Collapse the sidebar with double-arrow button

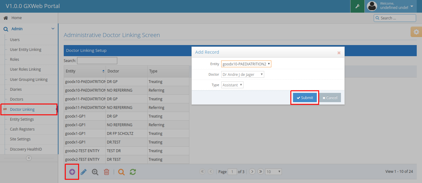[x=29, y=158]
